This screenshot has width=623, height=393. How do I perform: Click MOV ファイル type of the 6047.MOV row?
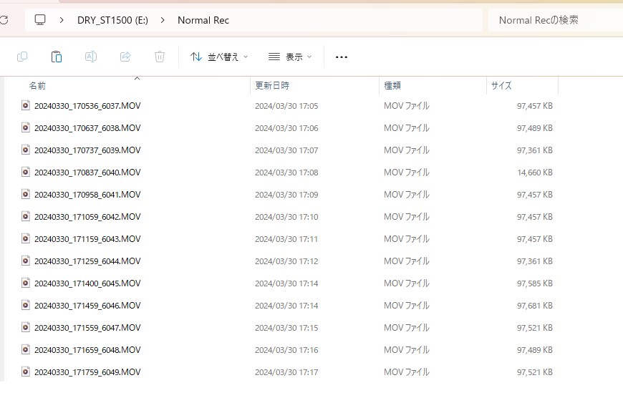coord(407,328)
